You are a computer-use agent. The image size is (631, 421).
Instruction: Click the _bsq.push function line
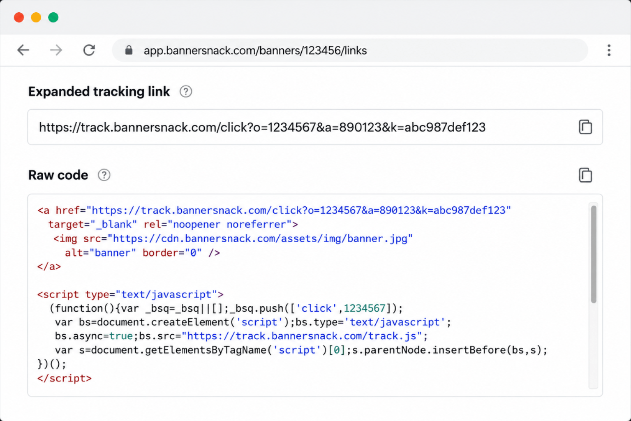pos(226,308)
